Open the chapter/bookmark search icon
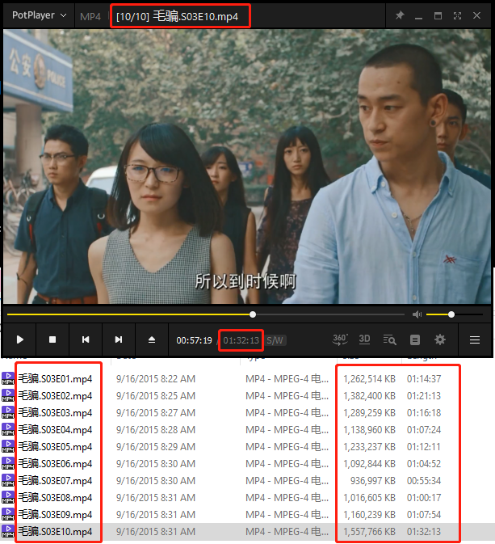 click(390, 339)
